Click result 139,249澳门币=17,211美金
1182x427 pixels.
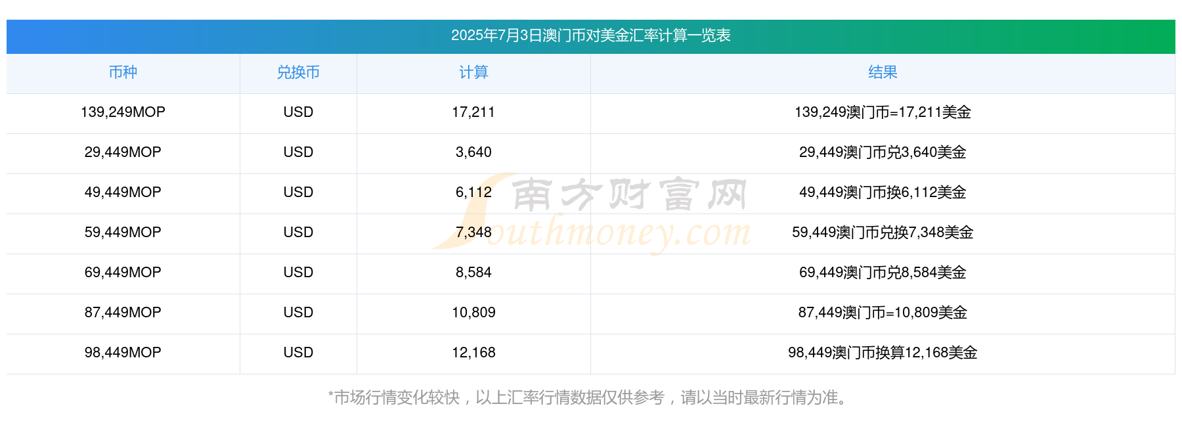[x=883, y=112]
